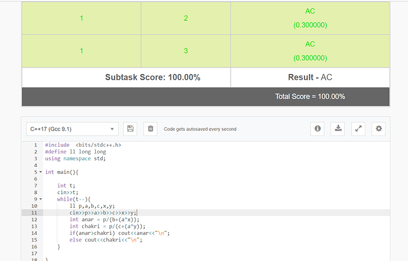Image resolution: width=408 pixels, height=261 pixels.
Task: Click line number 16 in the gutter
Action: (34, 246)
